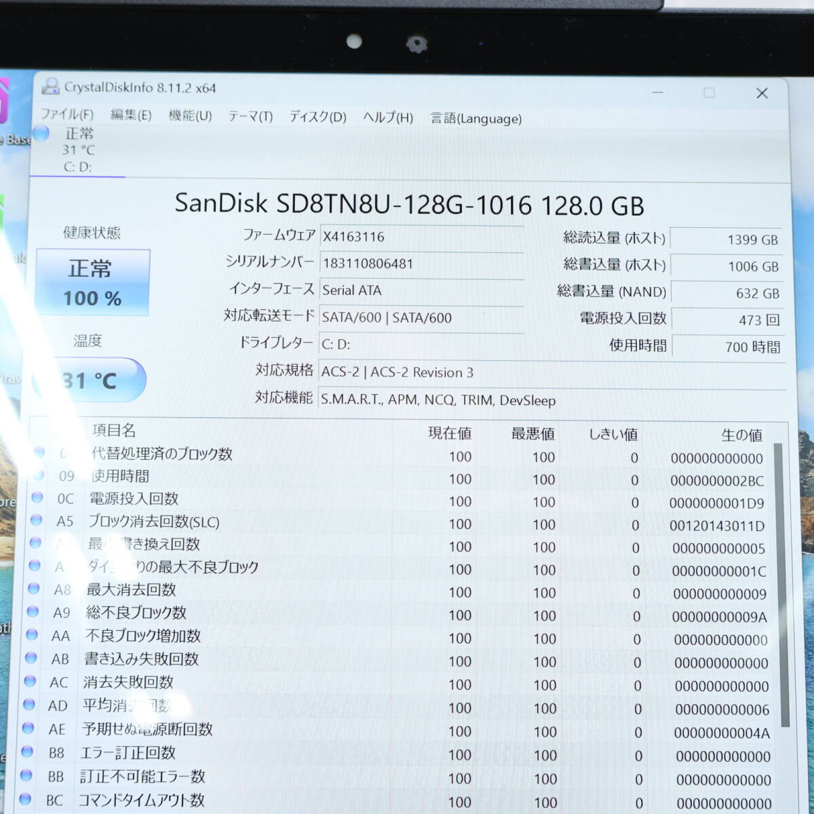Viewport: 814px width, 814px height.
Task: Open the 機能(U) menu
Action: click(x=190, y=116)
